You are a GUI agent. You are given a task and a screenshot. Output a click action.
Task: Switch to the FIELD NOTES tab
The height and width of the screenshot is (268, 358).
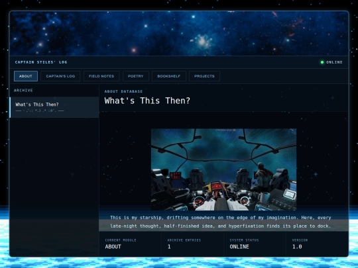101,76
